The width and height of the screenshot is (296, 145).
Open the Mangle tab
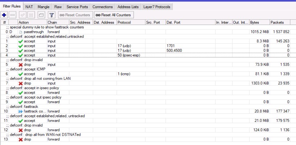coord(43,7)
